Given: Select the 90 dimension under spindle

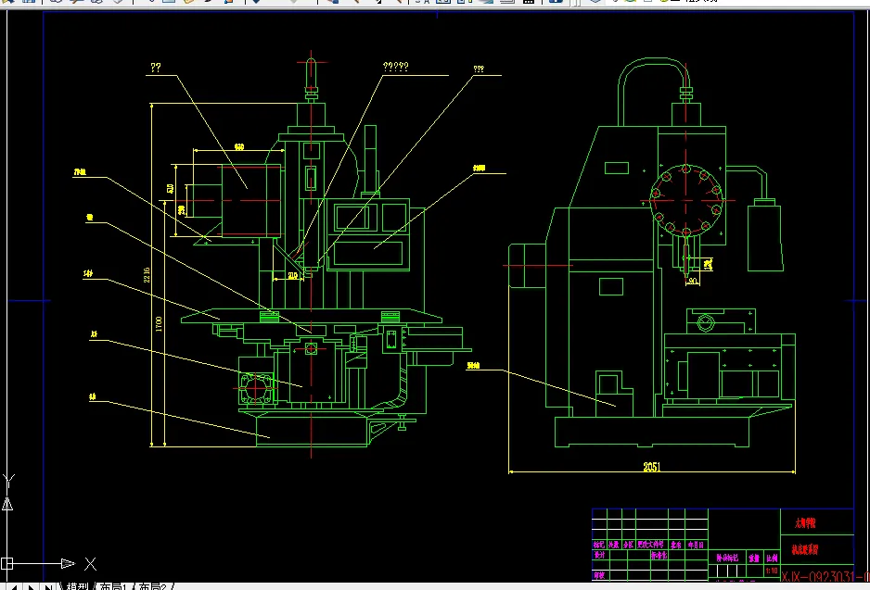Looking at the screenshot, I should click(x=693, y=281).
